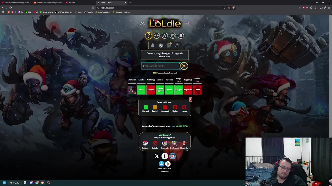Open a new browser tab
The width and height of the screenshot is (332, 186).
130,3
